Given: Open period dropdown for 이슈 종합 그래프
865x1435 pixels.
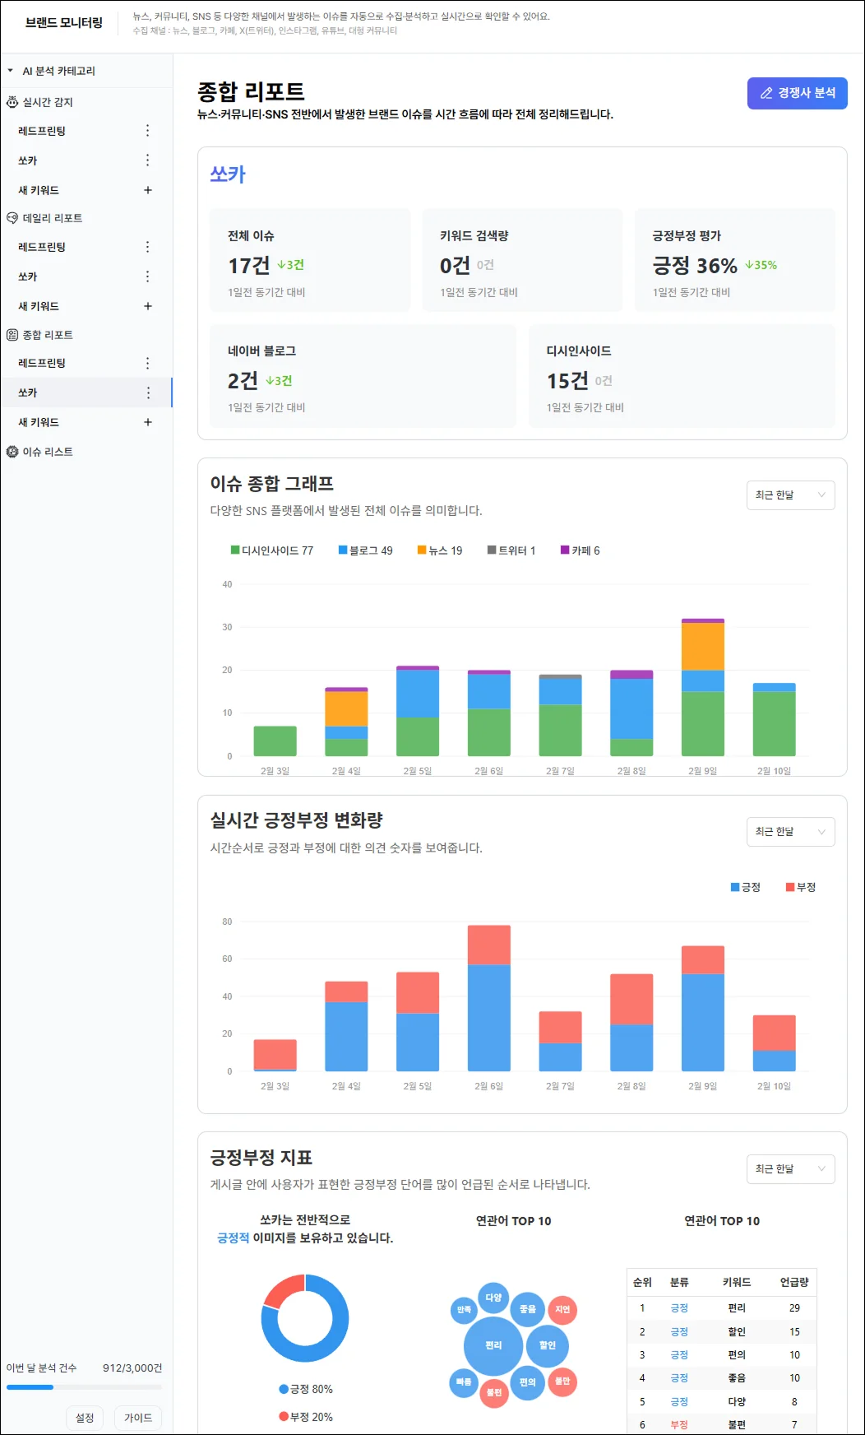Looking at the screenshot, I should [790, 495].
